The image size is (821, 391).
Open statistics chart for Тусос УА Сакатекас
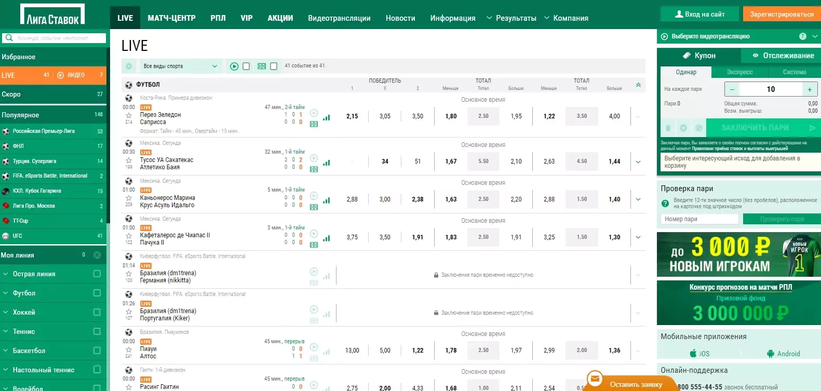pyautogui.click(x=327, y=163)
